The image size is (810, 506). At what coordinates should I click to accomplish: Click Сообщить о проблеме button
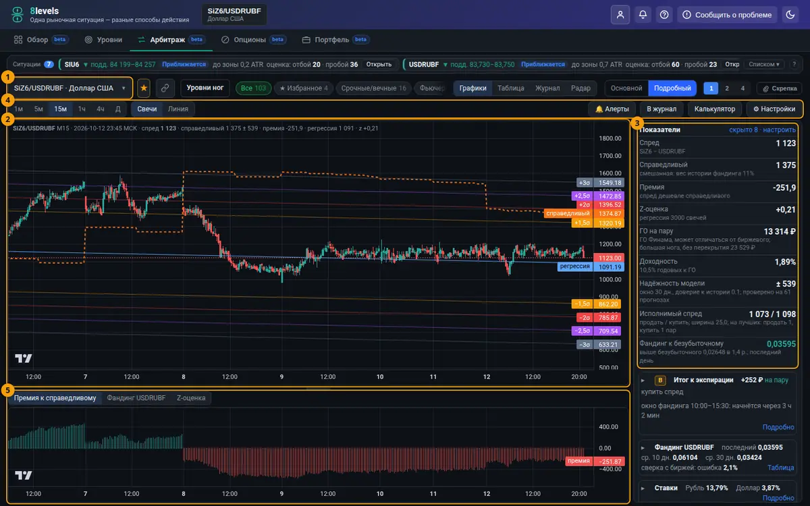[726, 14]
